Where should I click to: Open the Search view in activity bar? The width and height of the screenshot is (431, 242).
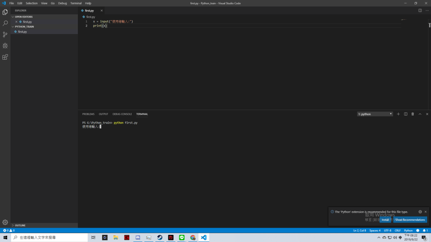pyautogui.click(x=5, y=24)
